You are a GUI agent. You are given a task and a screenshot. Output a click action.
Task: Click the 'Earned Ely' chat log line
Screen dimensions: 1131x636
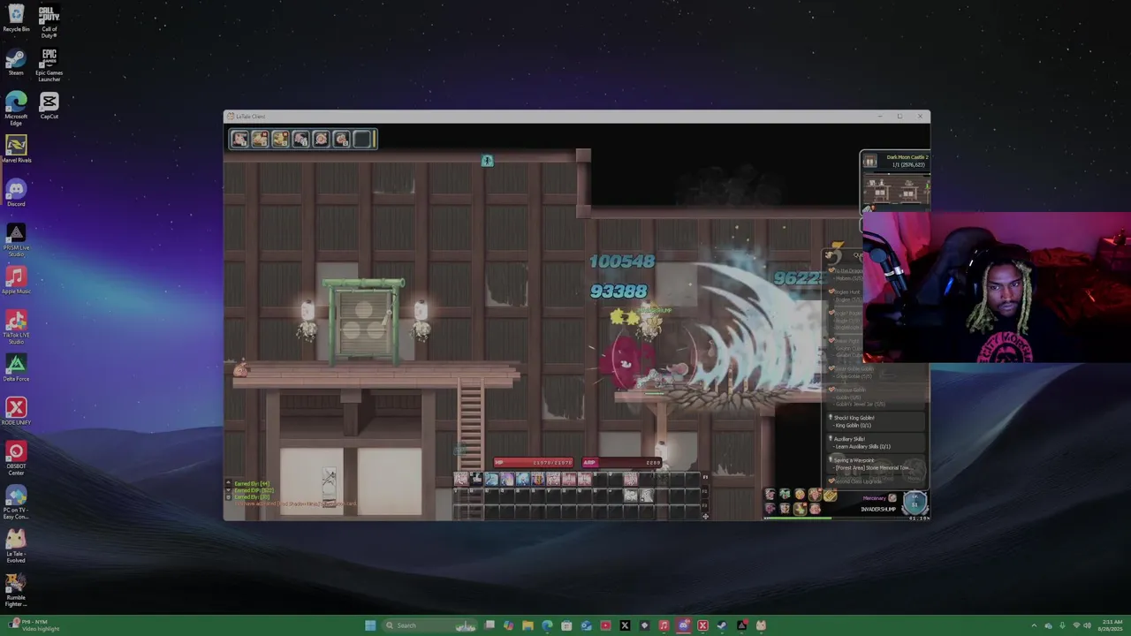coord(252,483)
